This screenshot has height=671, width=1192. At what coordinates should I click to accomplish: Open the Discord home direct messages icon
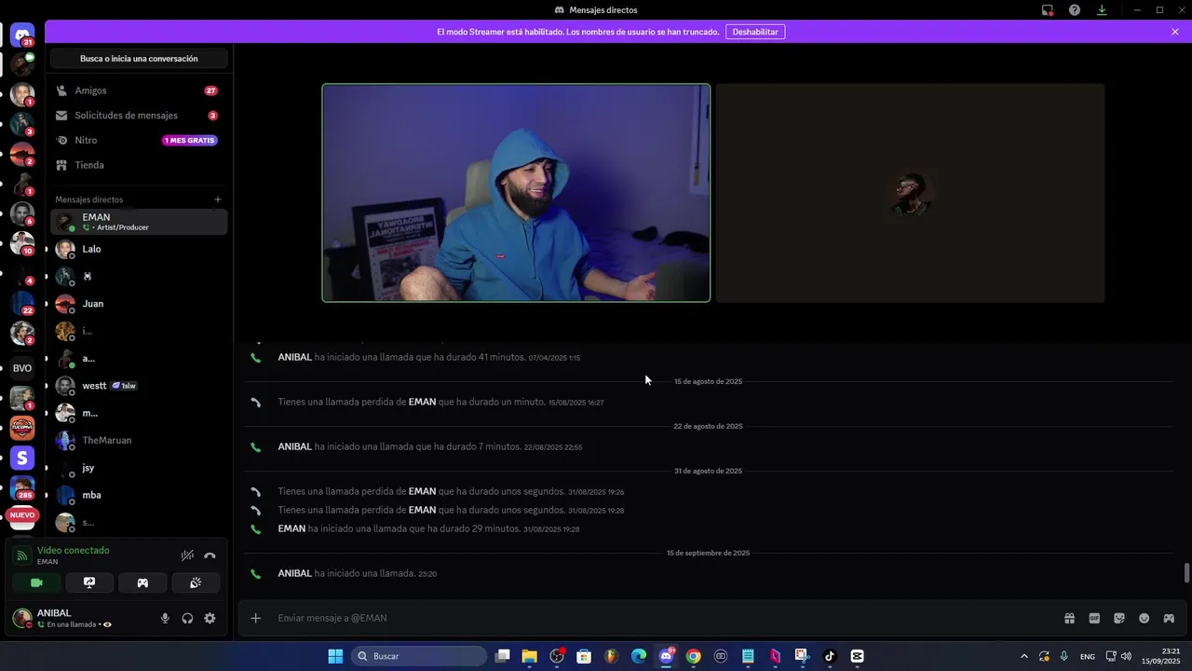22,35
